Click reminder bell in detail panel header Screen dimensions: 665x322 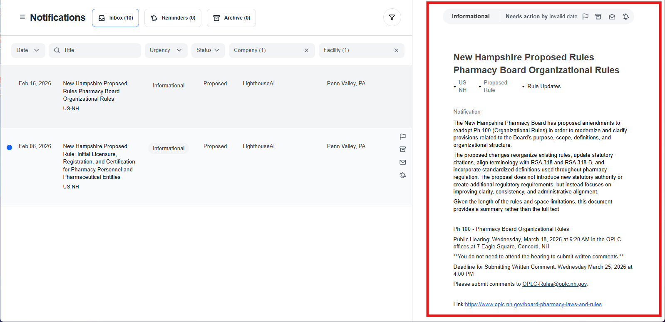point(625,17)
